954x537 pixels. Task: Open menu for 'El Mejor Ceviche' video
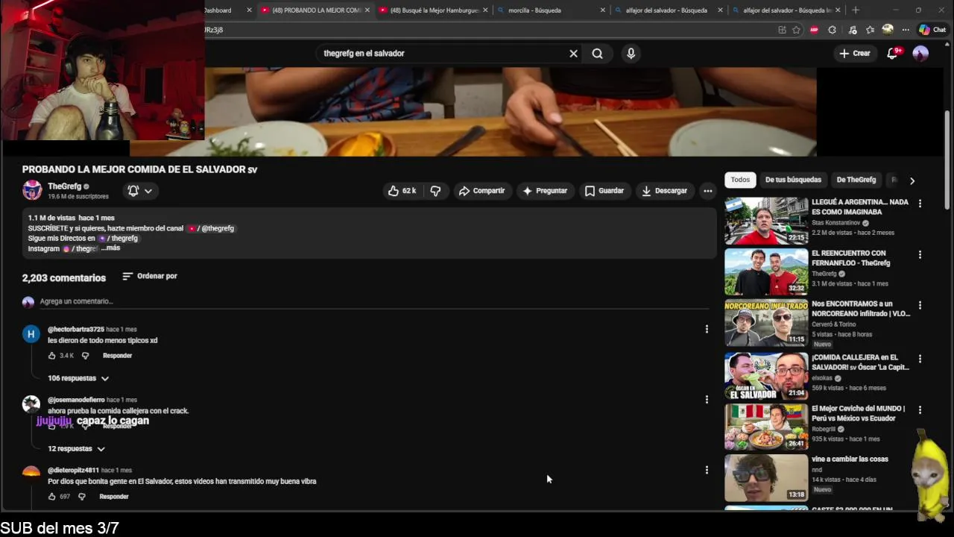tap(920, 409)
